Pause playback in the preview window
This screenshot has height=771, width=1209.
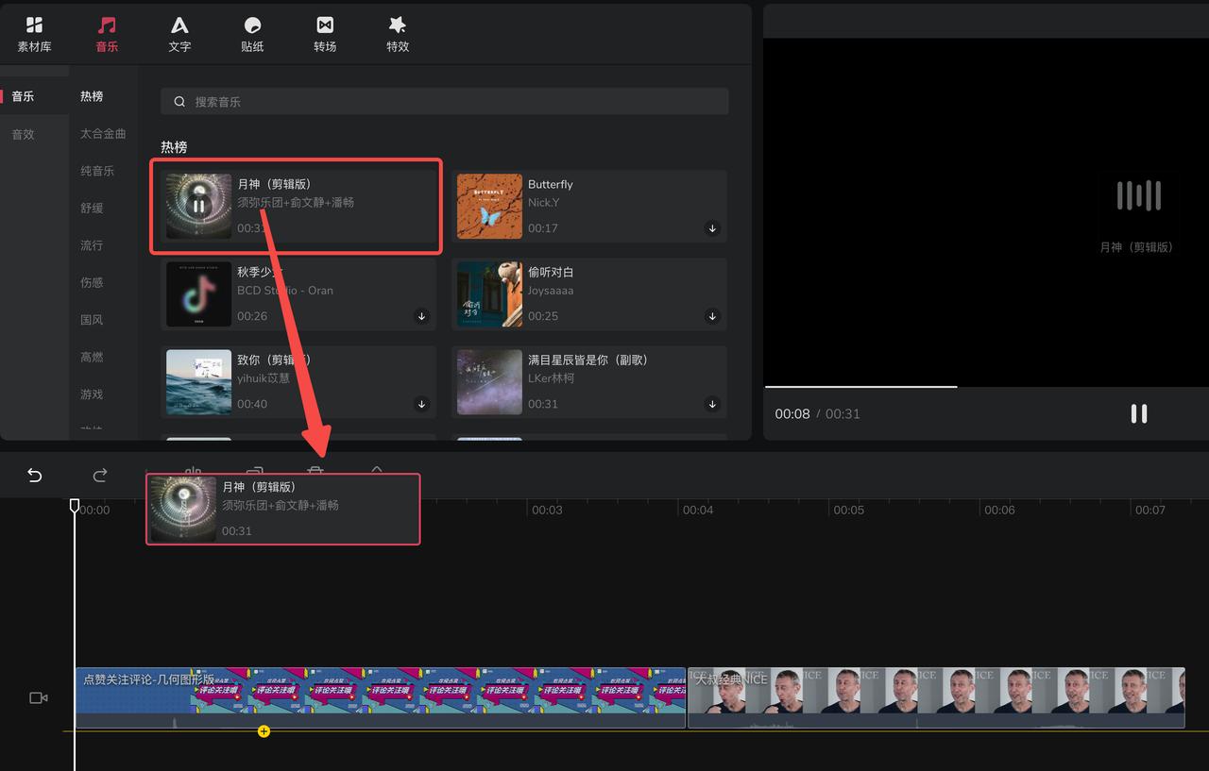pos(1138,413)
